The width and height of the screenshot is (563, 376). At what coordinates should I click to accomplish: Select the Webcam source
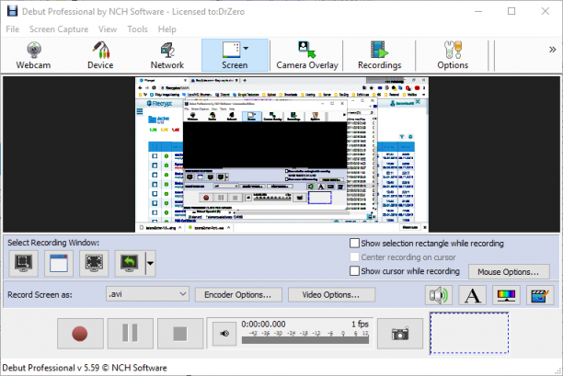[33, 55]
